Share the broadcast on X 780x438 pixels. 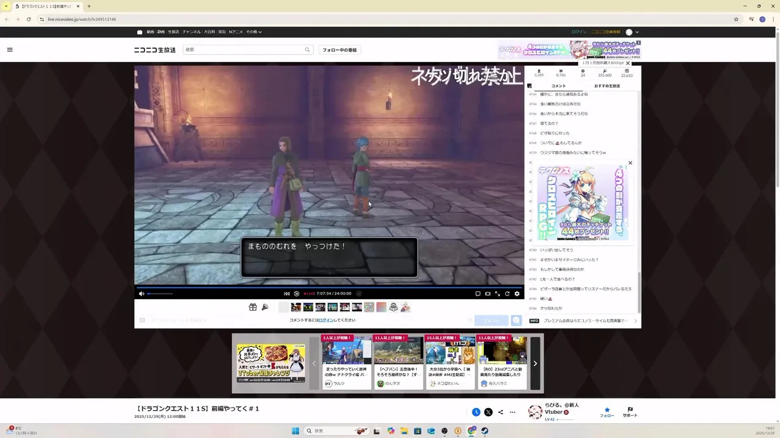pyautogui.click(x=488, y=412)
